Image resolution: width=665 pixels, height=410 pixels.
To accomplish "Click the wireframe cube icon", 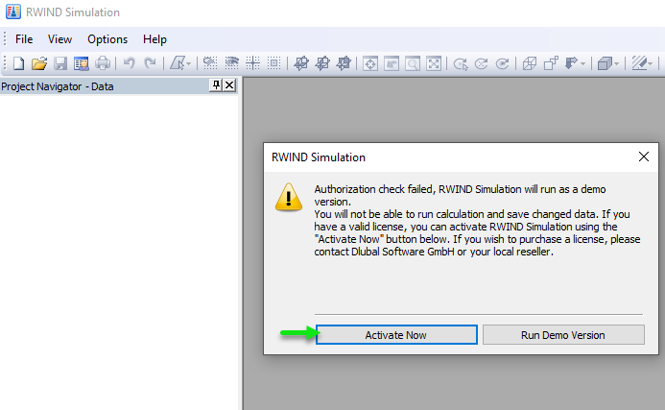I will 530,63.
